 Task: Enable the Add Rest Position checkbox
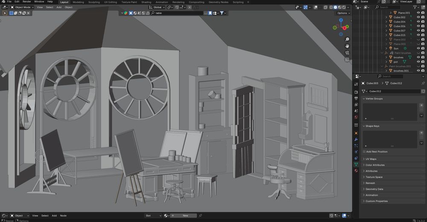[x=364, y=152]
